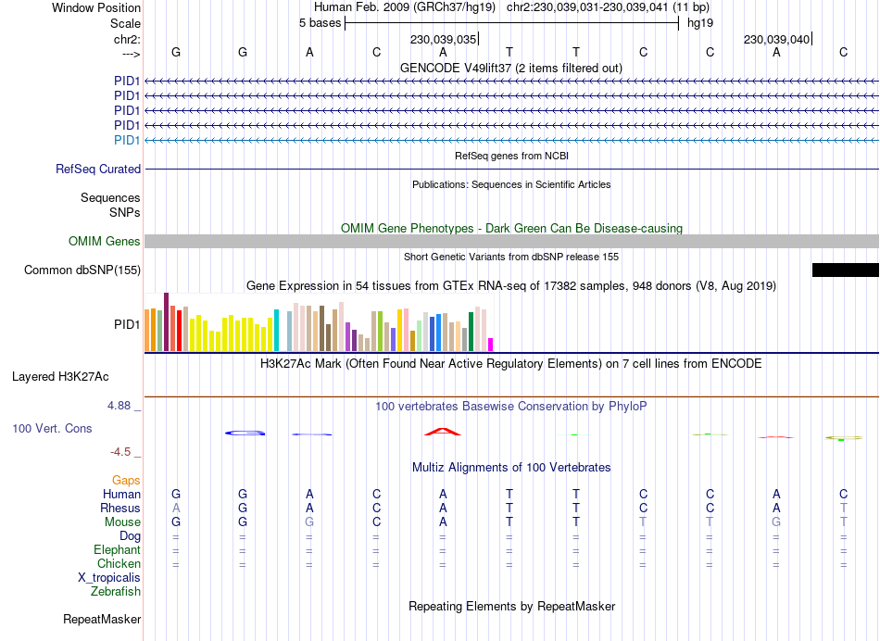The height and width of the screenshot is (641, 880).
Task: Click the Rhesus alignment row label
Action: click(x=120, y=508)
